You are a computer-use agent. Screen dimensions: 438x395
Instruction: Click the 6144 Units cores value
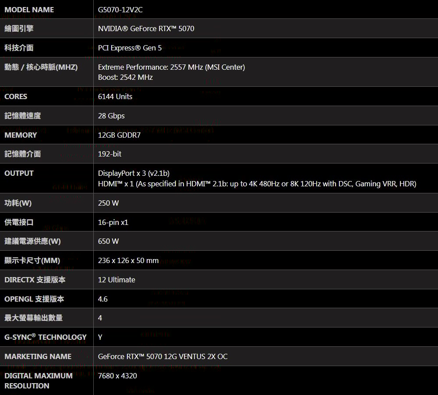115,96
